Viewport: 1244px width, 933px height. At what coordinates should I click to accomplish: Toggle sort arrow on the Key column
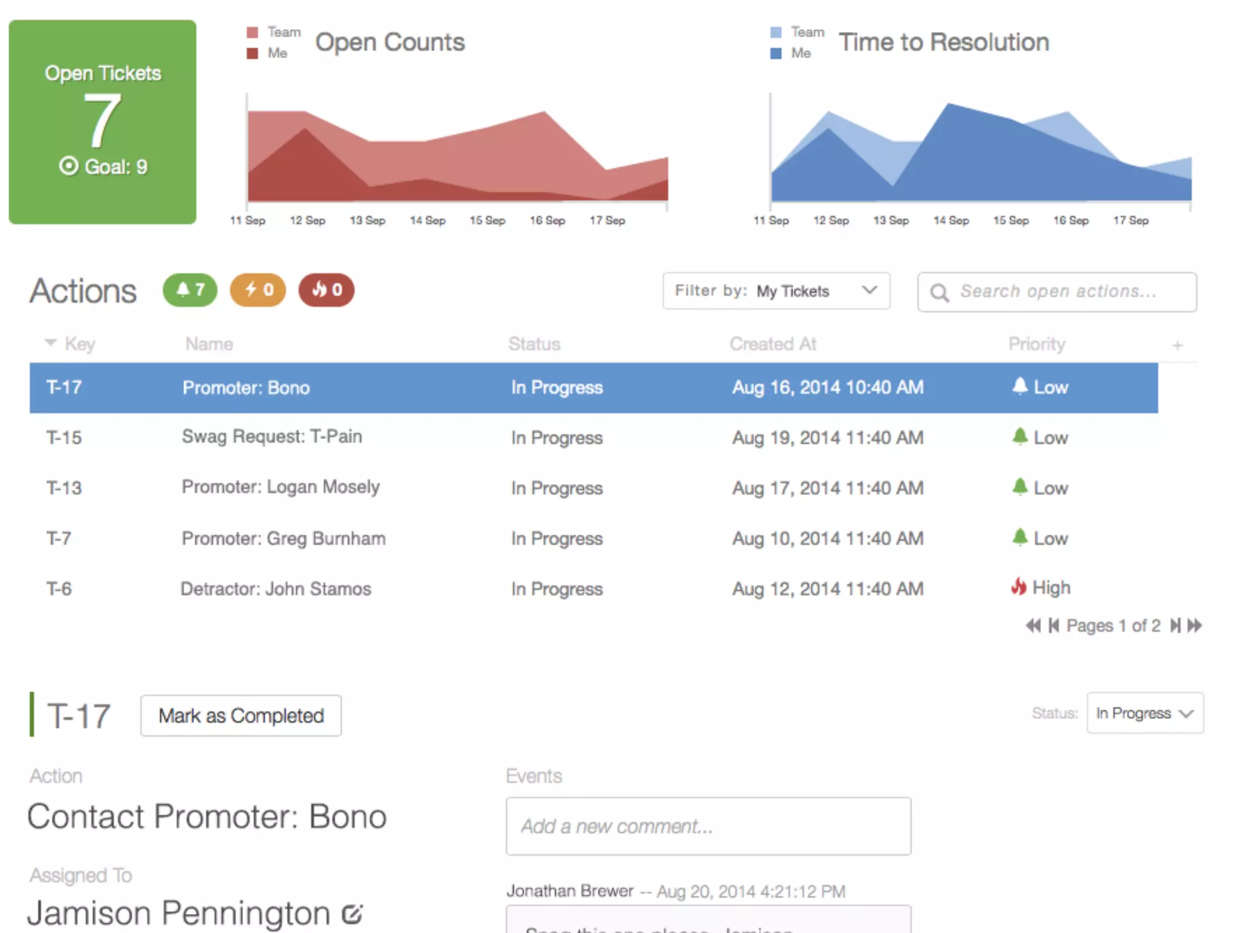click(x=51, y=343)
